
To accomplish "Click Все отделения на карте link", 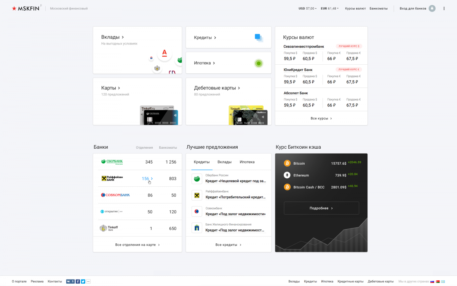I will [137, 245].
